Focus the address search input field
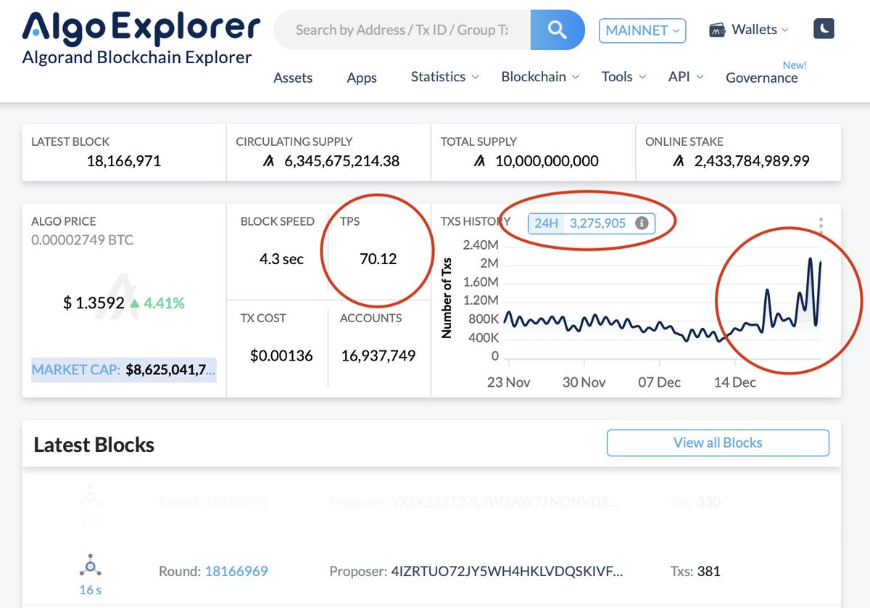The image size is (870, 608). pos(402,30)
